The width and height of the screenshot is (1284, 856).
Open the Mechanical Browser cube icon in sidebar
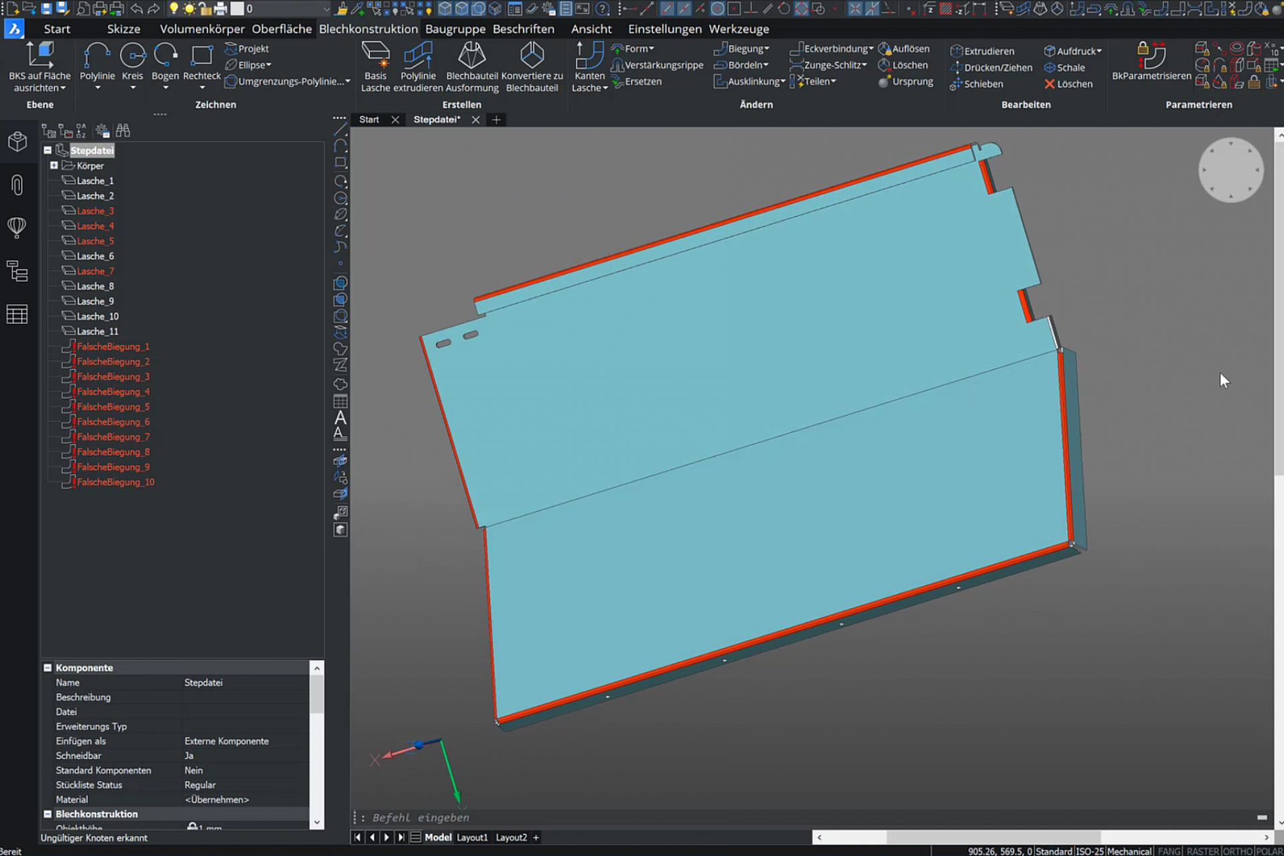click(x=17, y=141)
